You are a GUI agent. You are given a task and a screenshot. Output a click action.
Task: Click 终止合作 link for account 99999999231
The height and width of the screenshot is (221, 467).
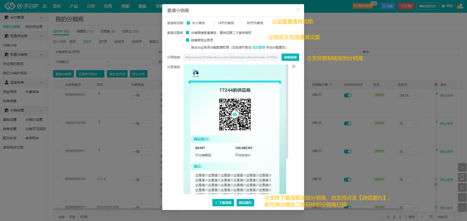pos(446,96)
